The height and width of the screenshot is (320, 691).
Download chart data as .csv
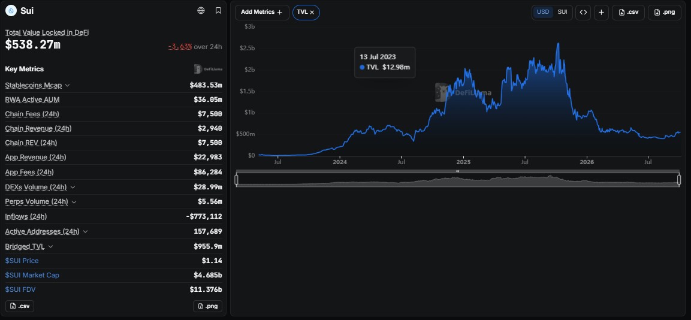click(629, 13)
